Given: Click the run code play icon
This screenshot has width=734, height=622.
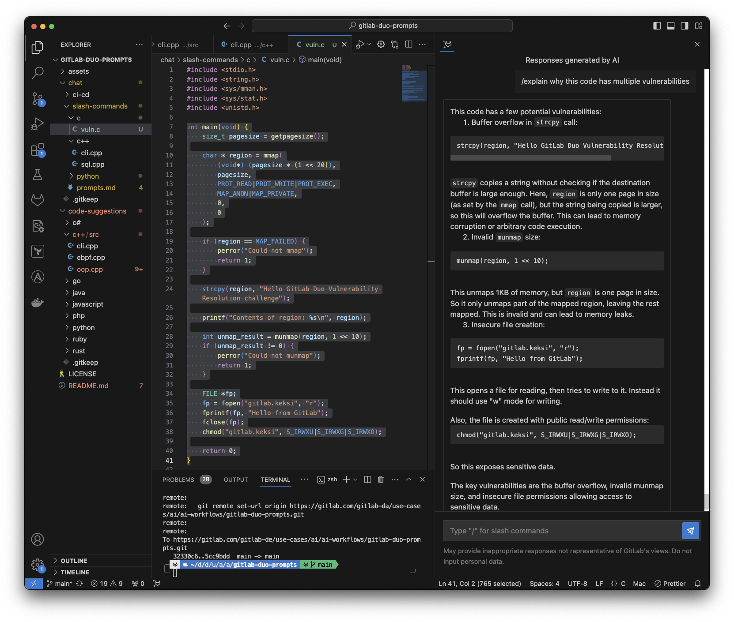Looking at the screenshot, I should tap(360, 44).
